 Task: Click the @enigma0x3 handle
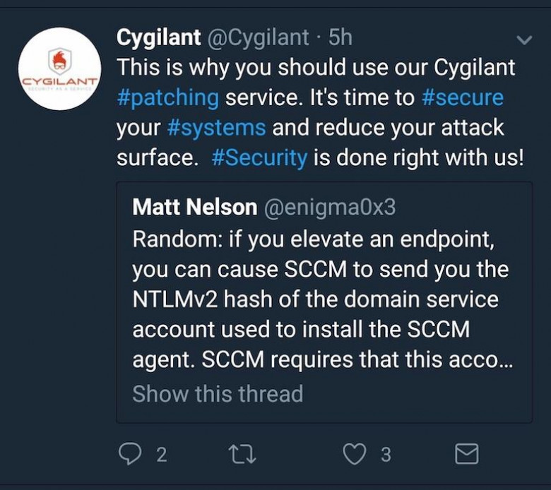pyautogui.click(x=330, y=208)
